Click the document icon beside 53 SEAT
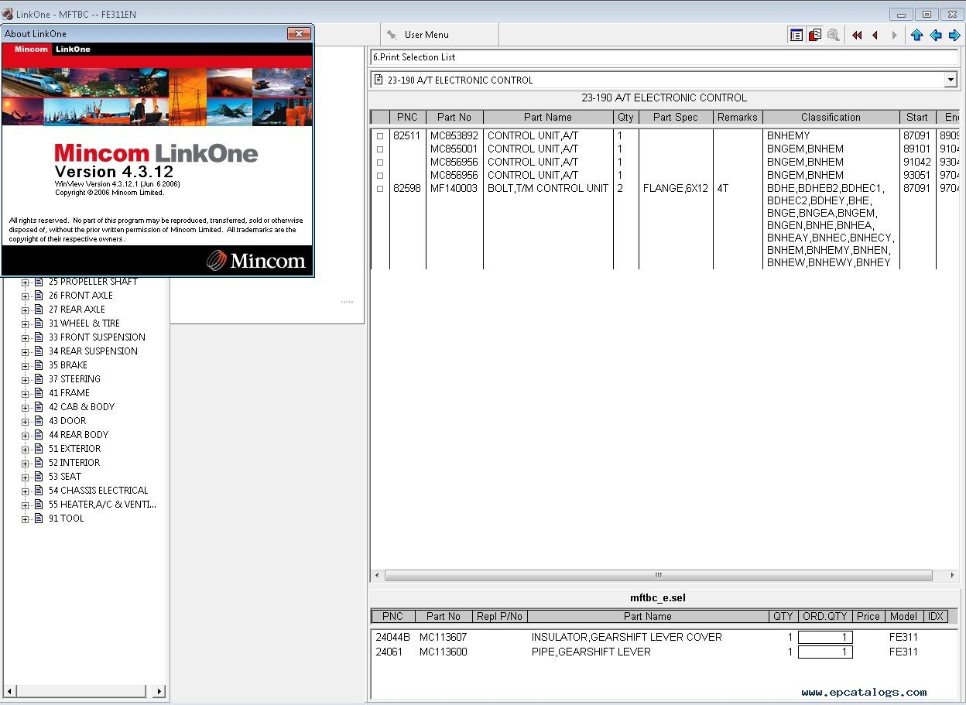This screenshot has height=705, width=966. click(x=39, y=477)
